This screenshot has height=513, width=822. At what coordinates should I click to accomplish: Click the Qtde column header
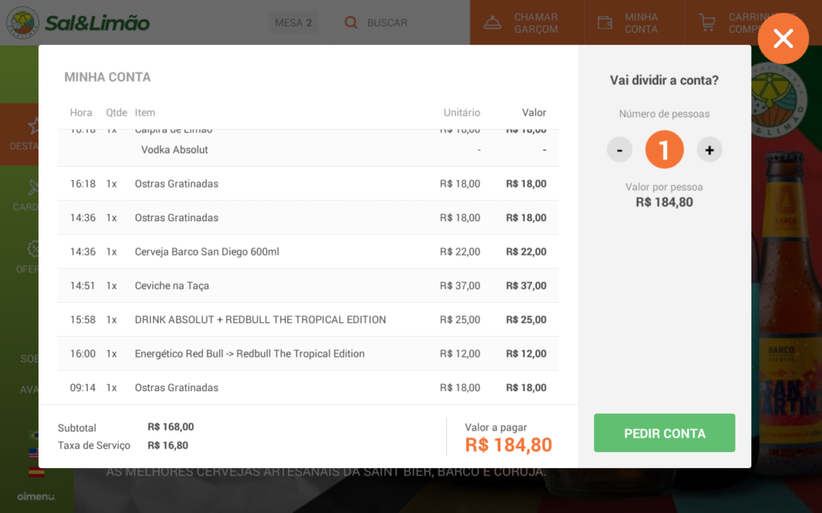(x=116, y=112)
